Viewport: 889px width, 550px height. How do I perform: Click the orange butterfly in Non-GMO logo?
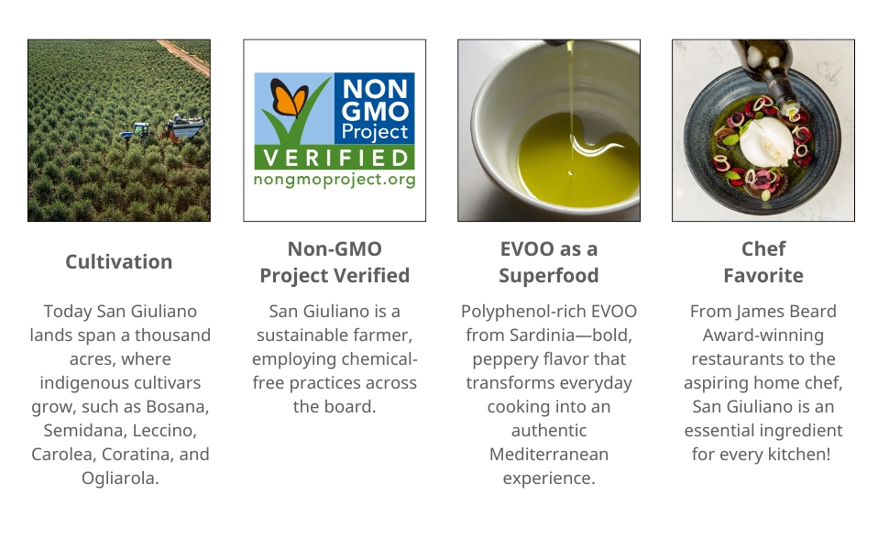tap(288, 98)
